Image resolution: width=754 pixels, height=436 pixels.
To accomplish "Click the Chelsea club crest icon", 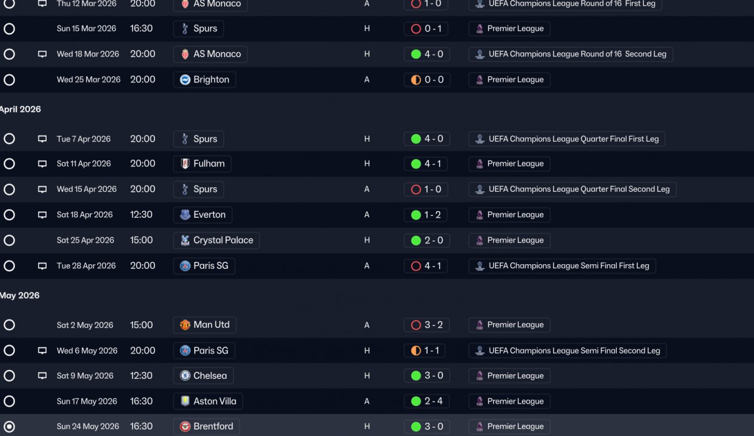I will [x=185, y=376].
